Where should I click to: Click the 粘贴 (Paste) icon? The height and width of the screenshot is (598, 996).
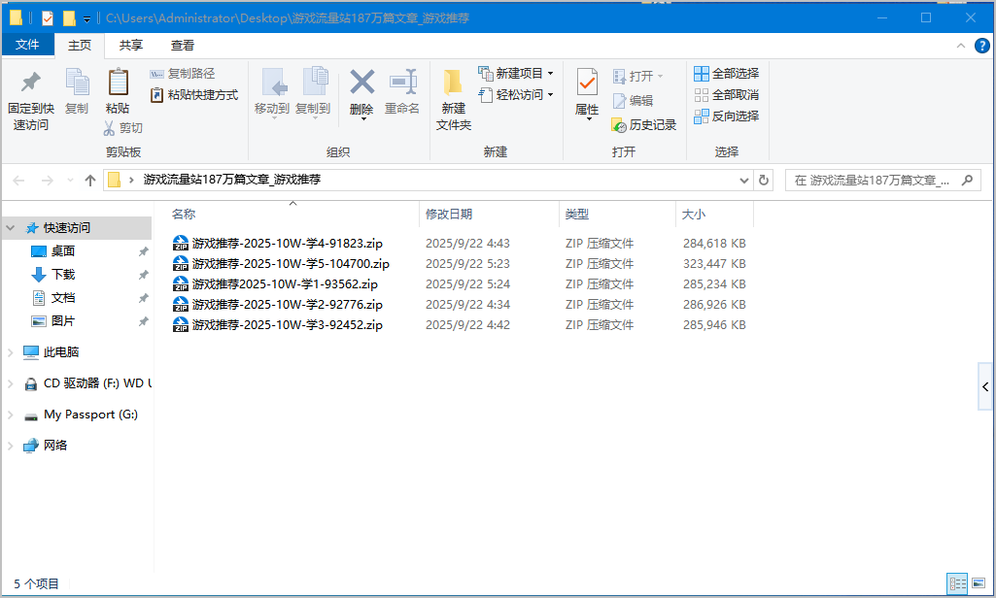[118, 94]
